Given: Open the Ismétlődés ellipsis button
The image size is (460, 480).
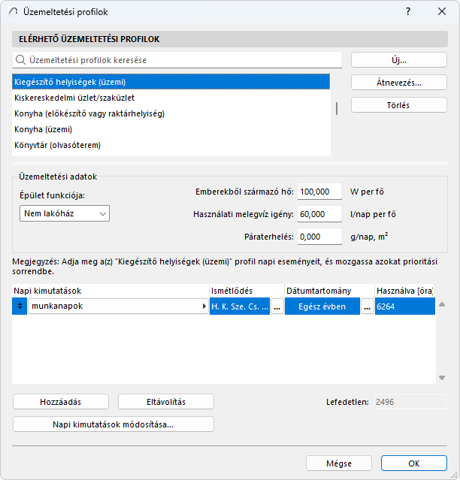Looking at the screenshot, I should 277,306.
